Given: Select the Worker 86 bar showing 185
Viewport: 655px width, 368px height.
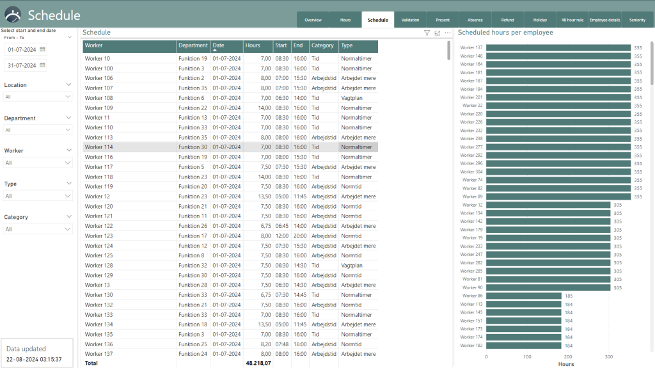Looking at the screenshot, I should [523, 296].
